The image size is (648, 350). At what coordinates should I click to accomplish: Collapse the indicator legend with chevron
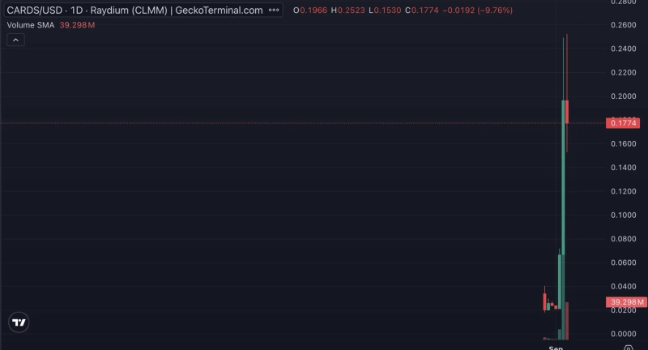(16, 40)
